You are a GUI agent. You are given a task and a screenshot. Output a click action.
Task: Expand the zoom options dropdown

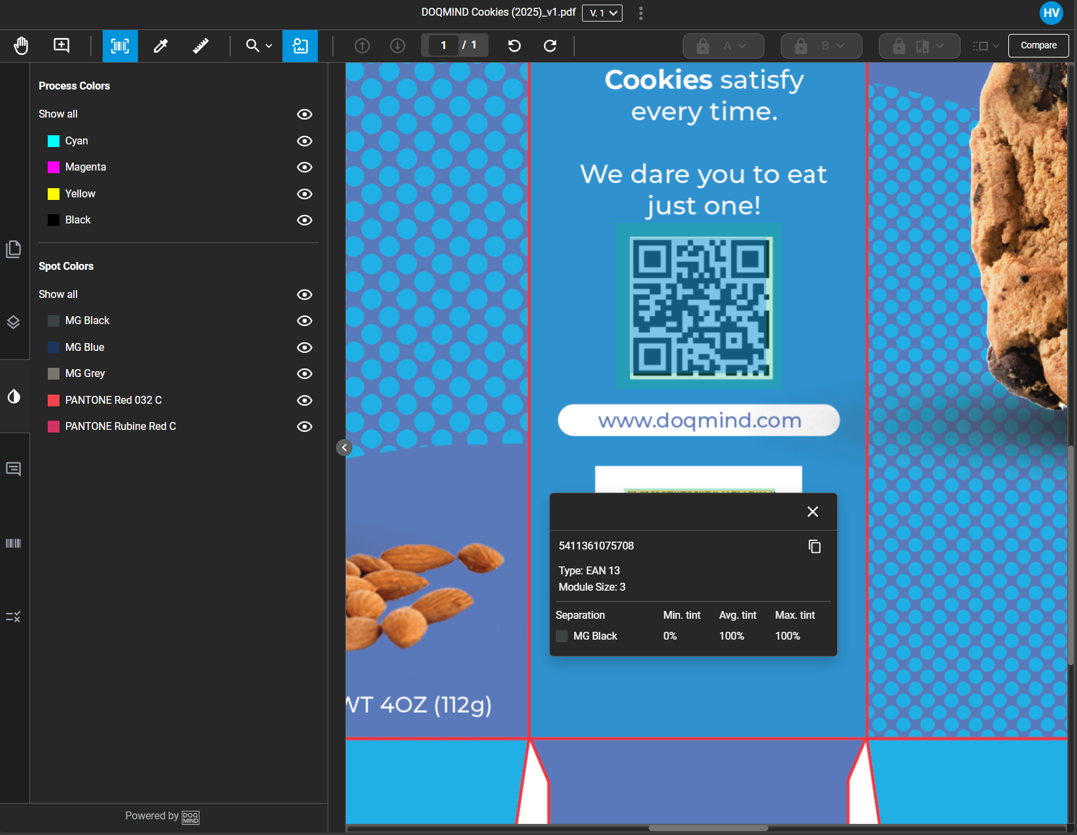click(260, 46)
